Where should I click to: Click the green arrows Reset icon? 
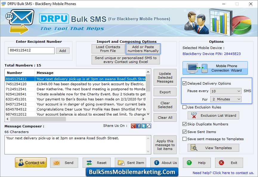click(89, 163)
